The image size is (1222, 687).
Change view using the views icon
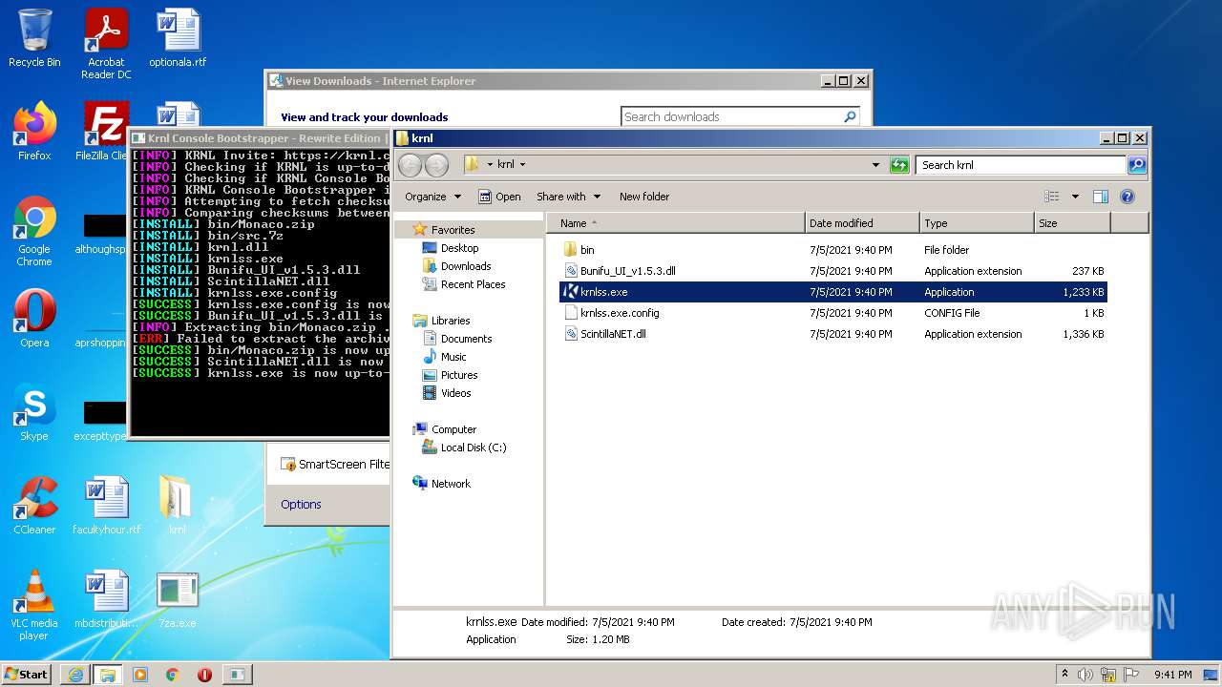tap(1051, 197)
